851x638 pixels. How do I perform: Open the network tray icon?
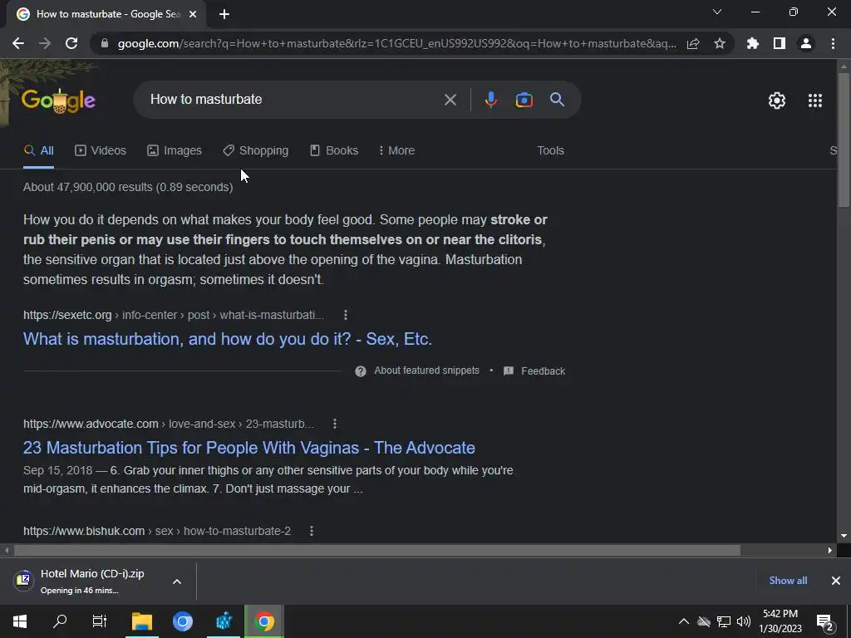click(724, 621)
